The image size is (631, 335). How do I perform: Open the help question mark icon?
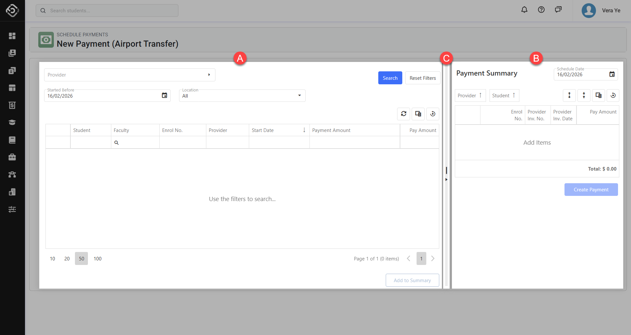[541, 10]
